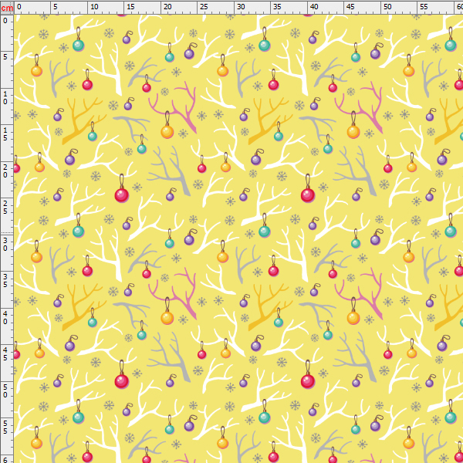
Task: Click the 0 mark on the top ruler
Action: (x=19, y=6)
